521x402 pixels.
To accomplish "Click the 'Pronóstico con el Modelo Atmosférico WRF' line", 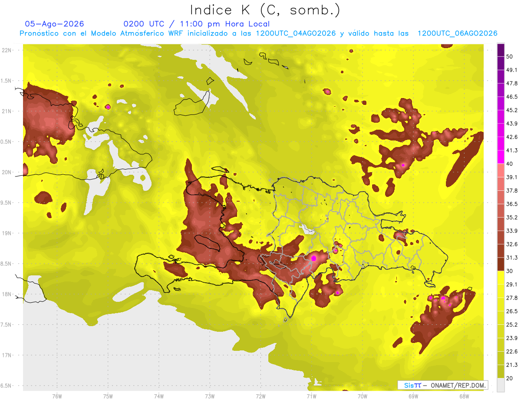I will (x=259, y=33).
